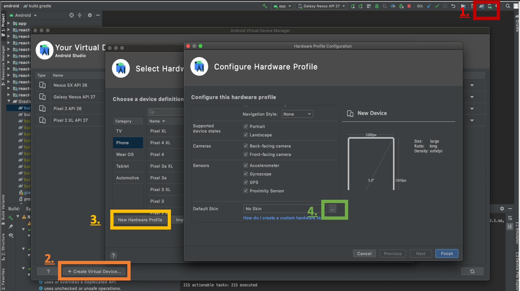The height and width of the screenshot is (291, 520).
Task: Open the 1: Project side tab
Action: point(3,25)
